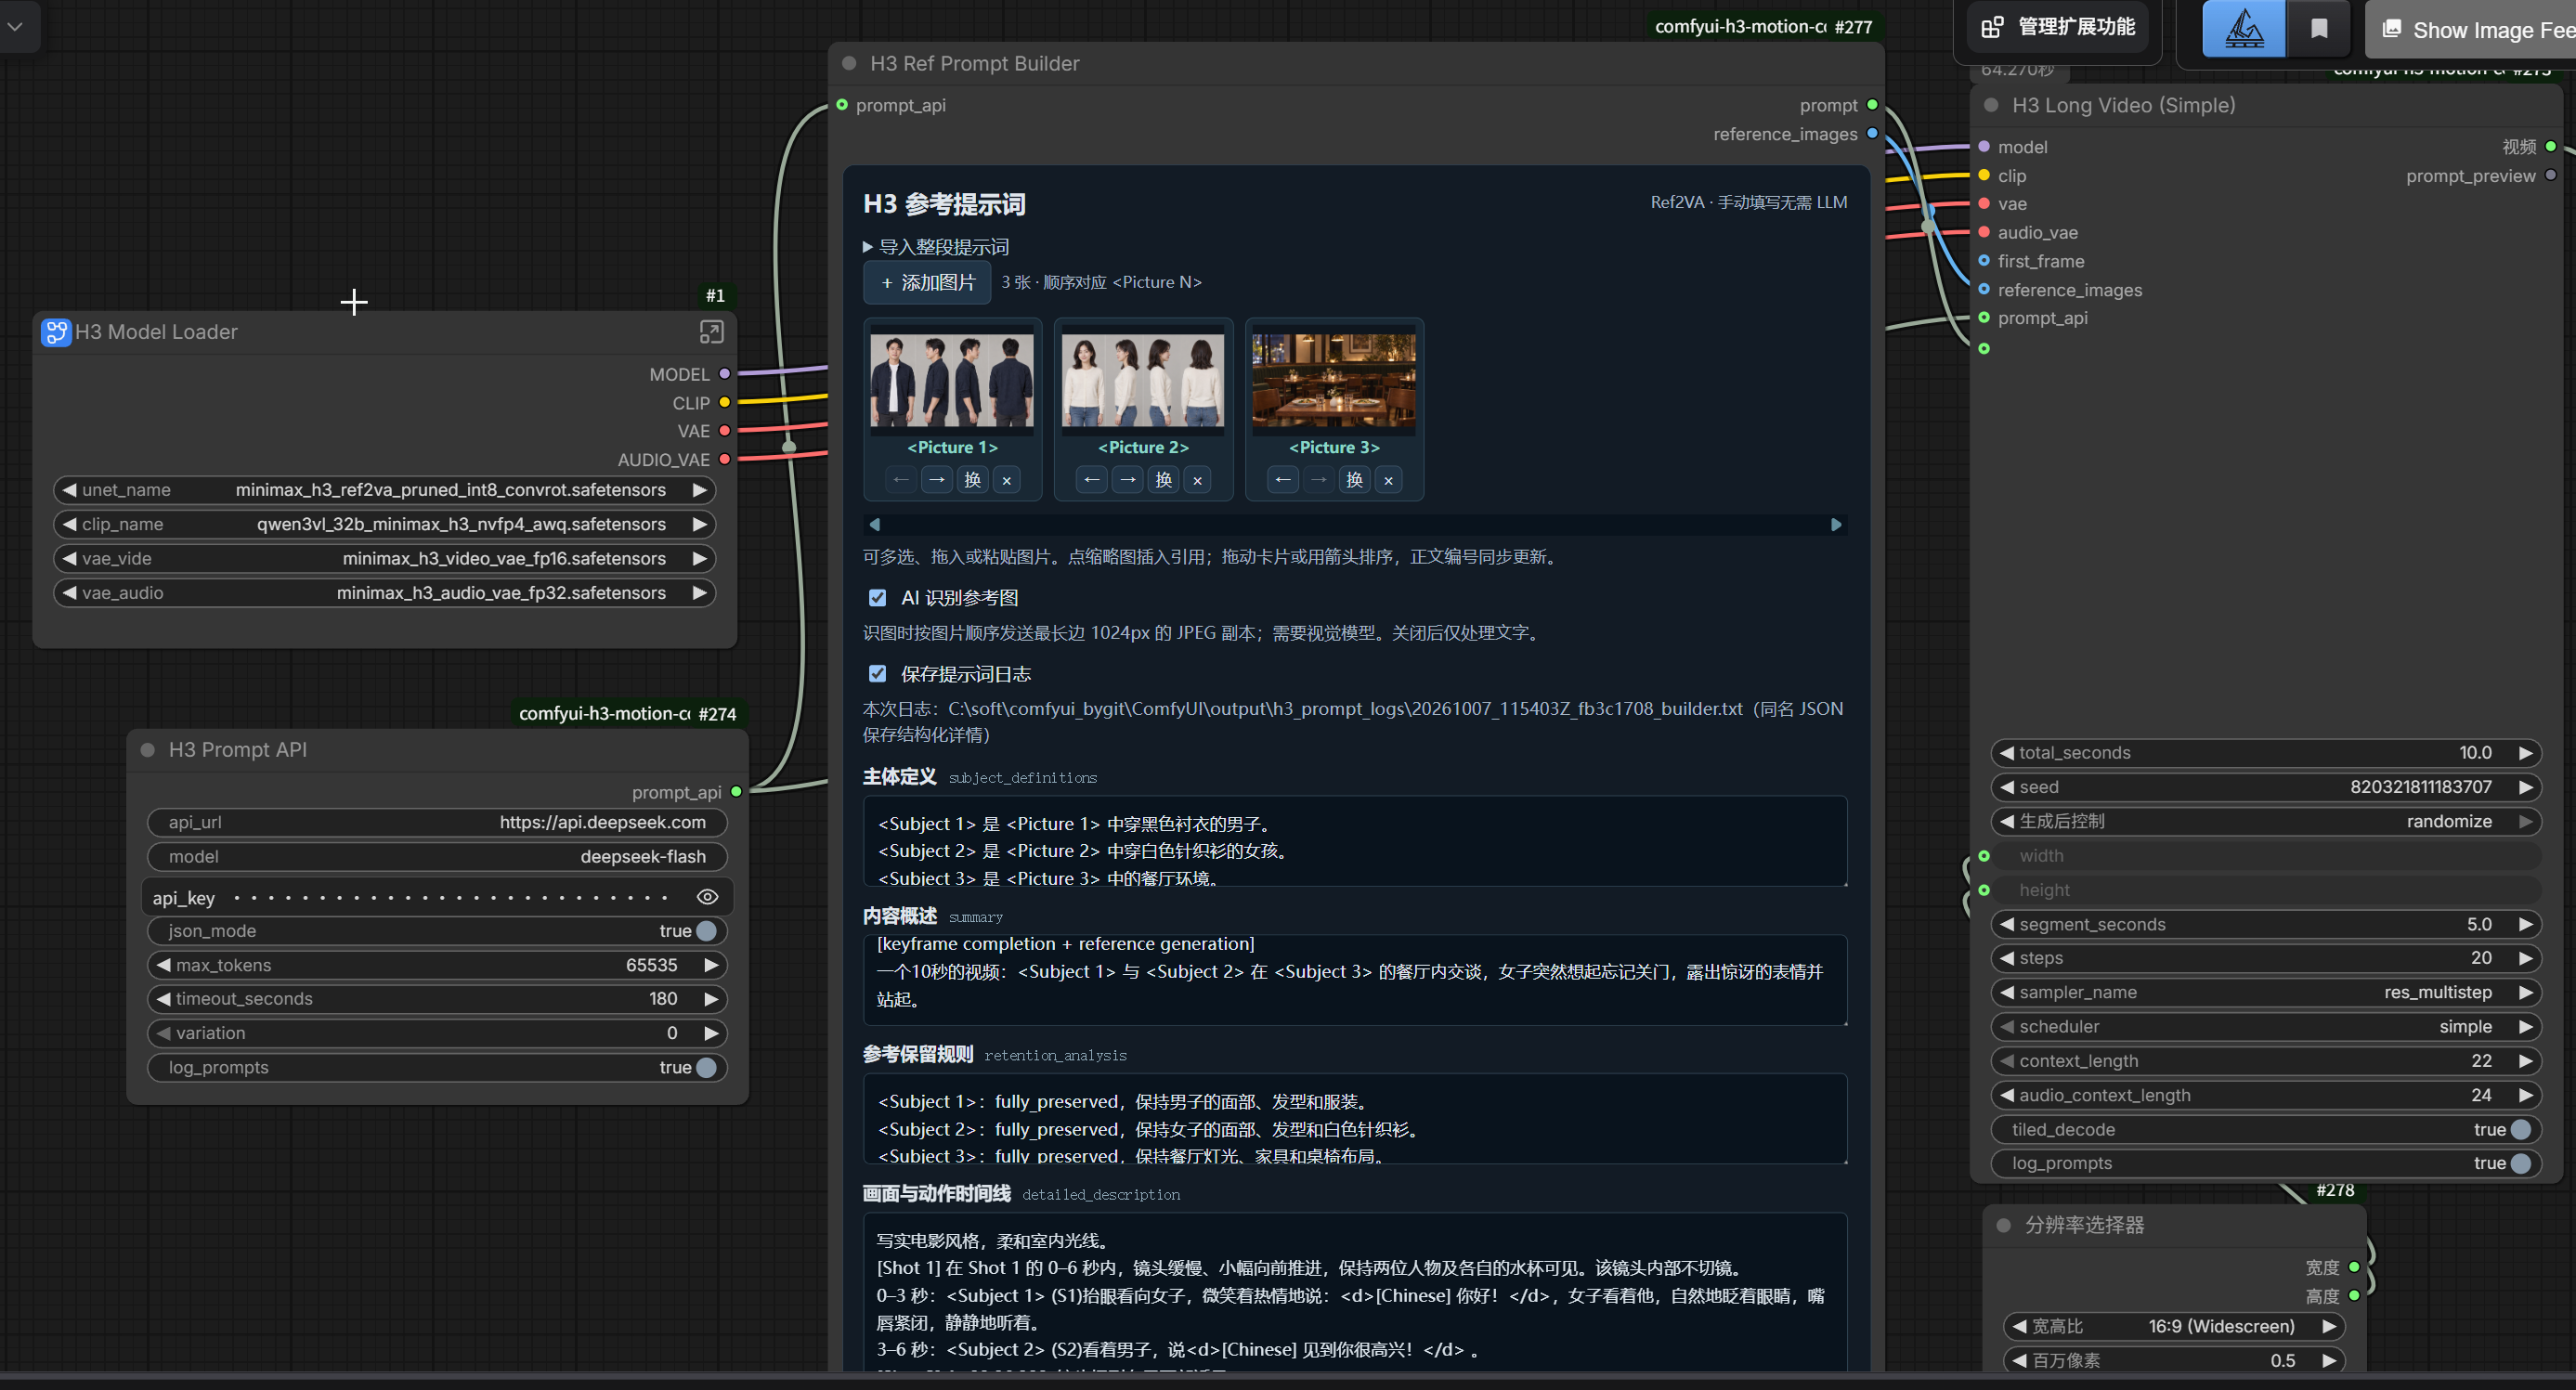Open the unet_name model dropdown
This screenshot has width=2576, height=1390.
[x=385, y=490]
